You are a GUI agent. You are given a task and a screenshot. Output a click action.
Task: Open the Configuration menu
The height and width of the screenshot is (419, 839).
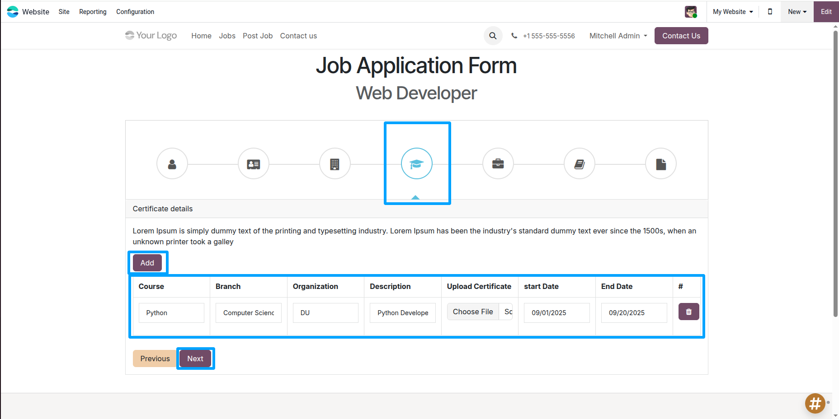point(135,12)
